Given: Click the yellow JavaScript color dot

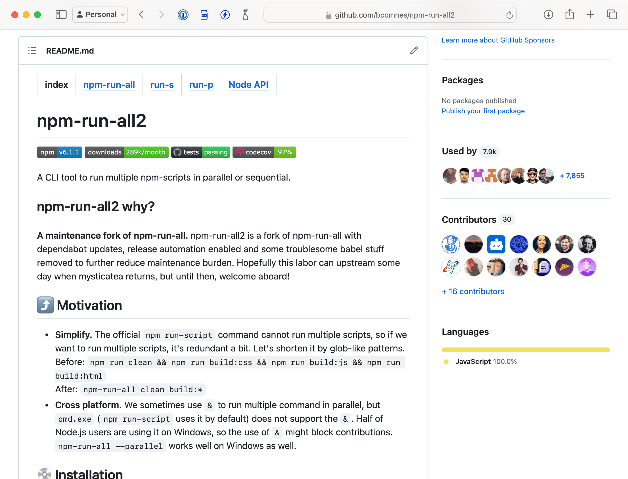Looking at the screenshot, I should click(446, 362).
